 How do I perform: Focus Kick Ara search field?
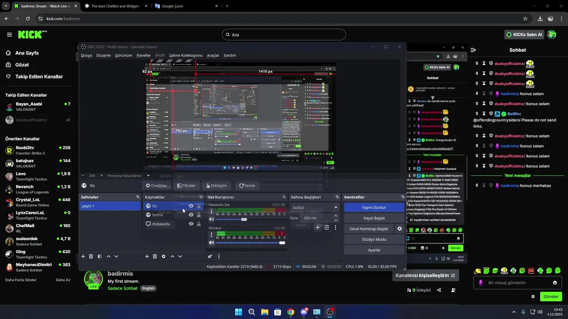(284, 35)
